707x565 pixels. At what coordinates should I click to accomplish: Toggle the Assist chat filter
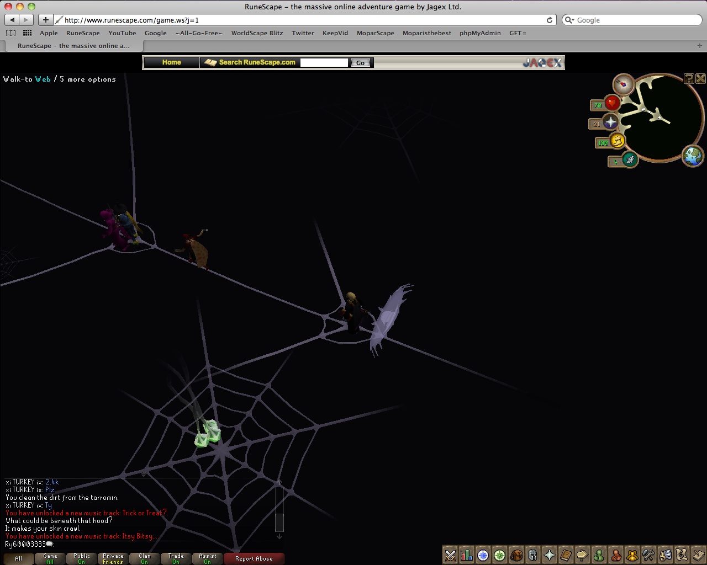pyautogui.click(x=208, y=558)
